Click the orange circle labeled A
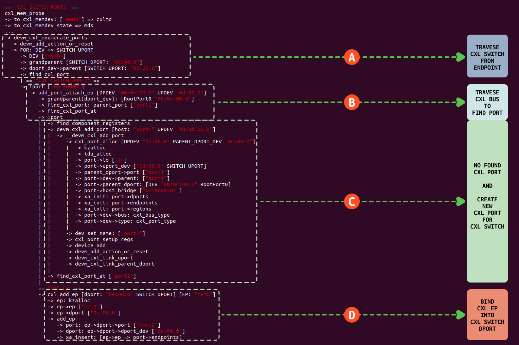This screenshot has height=345, width=519. point(352,57)
